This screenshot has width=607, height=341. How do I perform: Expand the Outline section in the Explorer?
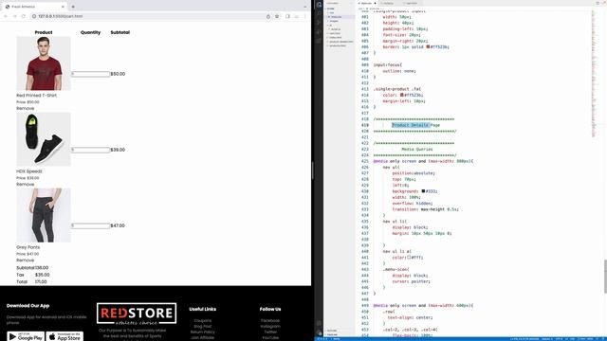[332, 331]
